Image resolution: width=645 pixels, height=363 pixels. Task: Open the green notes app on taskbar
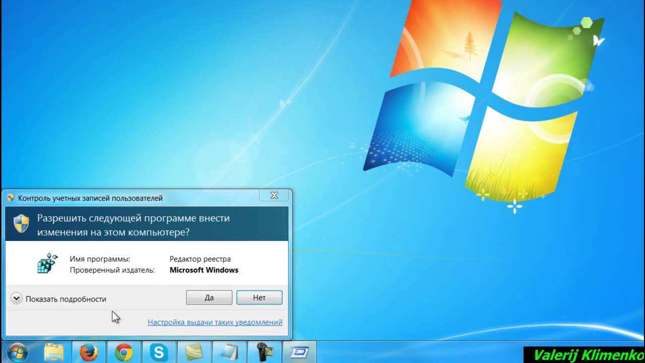coord(194,352)
